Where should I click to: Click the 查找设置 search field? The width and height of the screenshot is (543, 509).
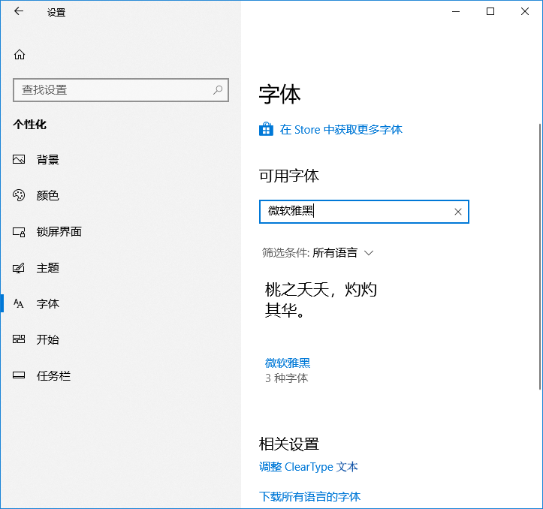113,90
